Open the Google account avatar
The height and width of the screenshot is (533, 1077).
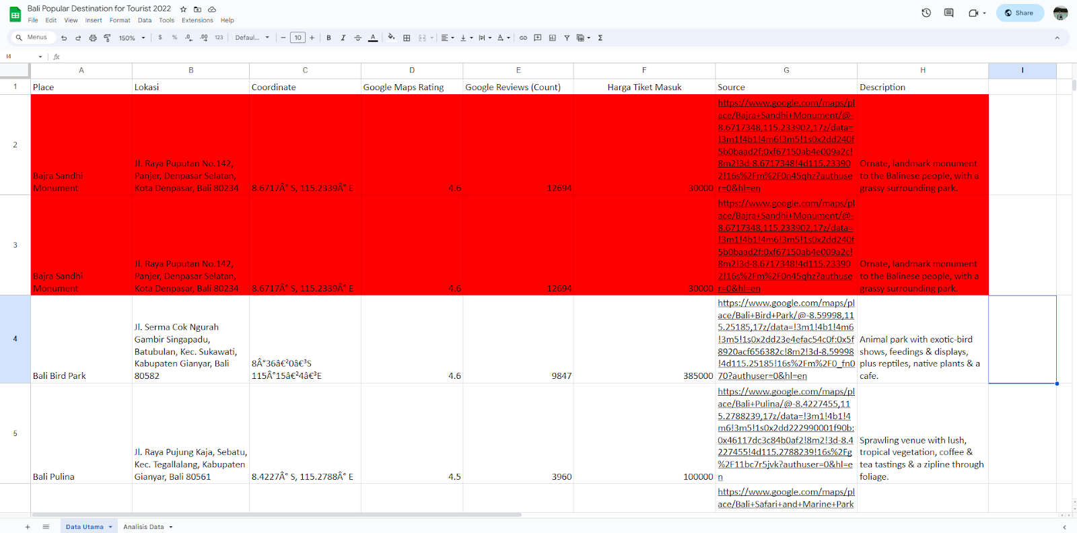[x=1060, y=13]
